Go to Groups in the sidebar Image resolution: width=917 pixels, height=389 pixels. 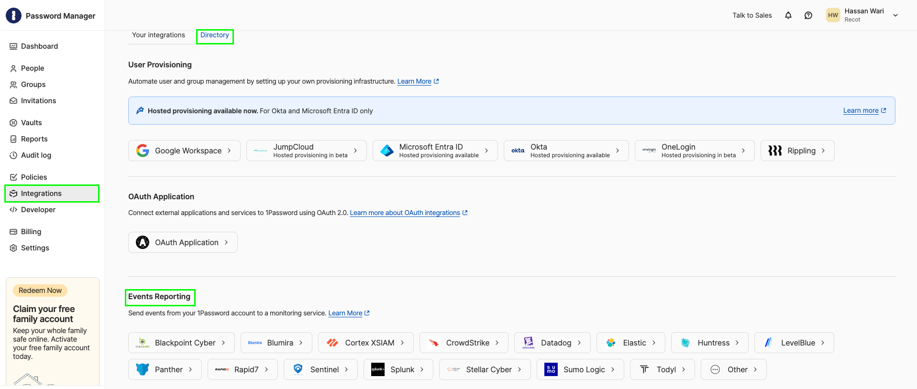tap(53, 85)
